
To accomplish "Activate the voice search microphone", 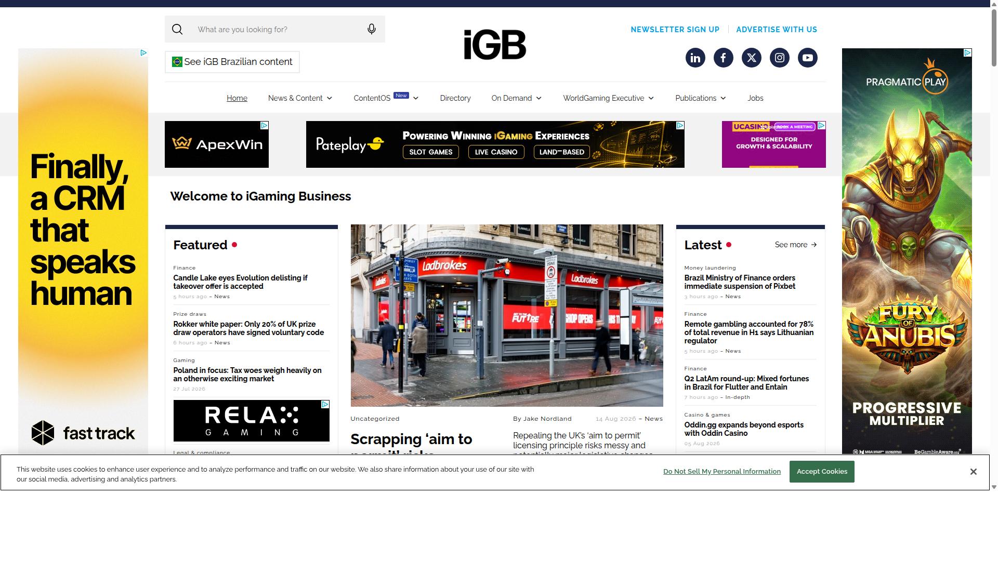I will point(372,29).
